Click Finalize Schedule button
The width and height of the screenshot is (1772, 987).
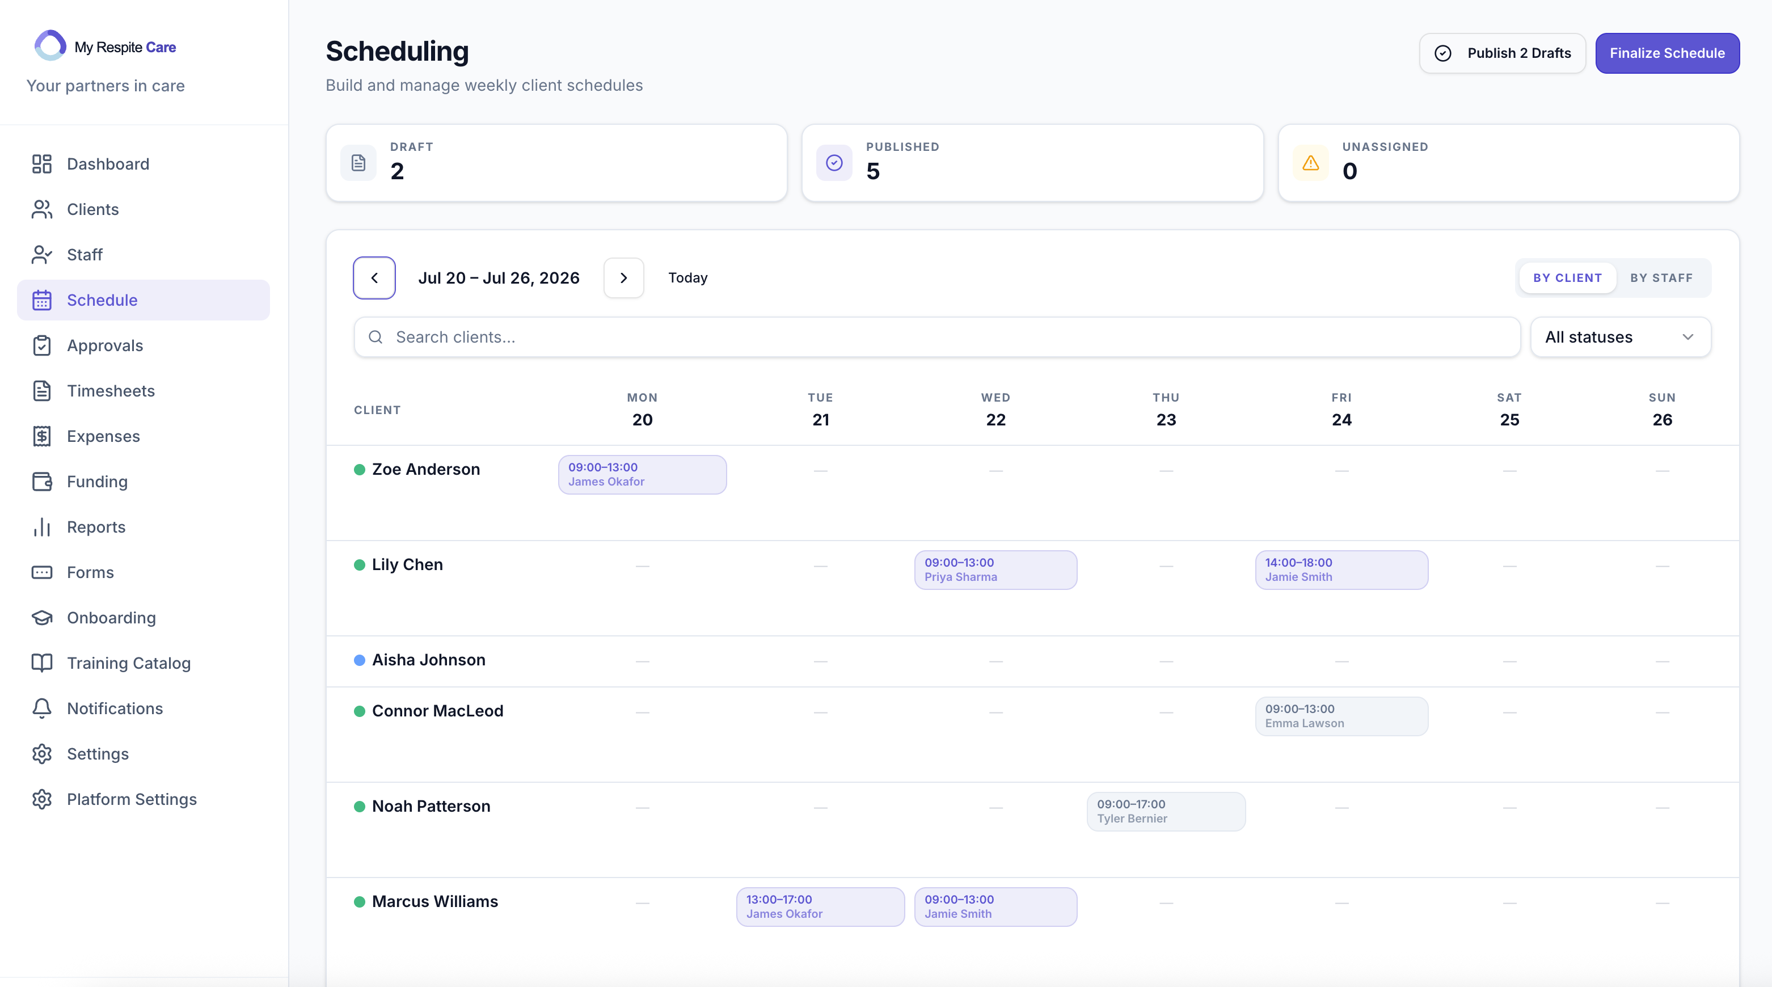(x=1668, y=53)
